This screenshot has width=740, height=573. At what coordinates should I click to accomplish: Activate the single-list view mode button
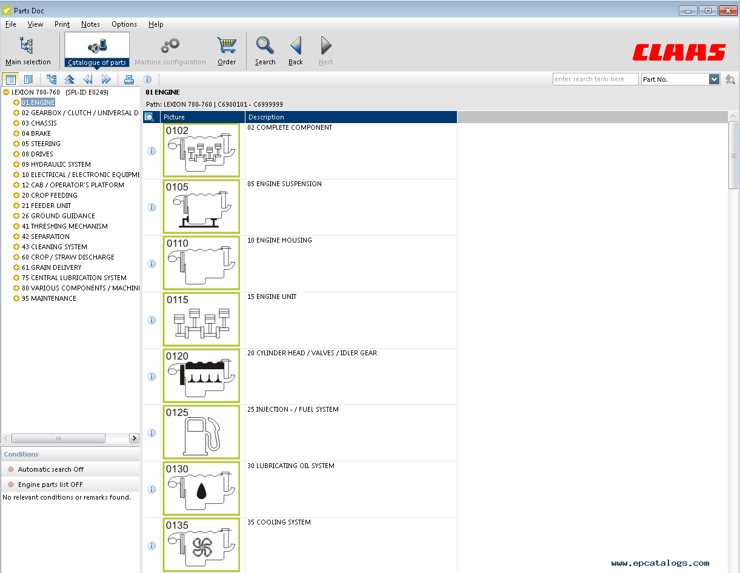[x=10, y=79]
